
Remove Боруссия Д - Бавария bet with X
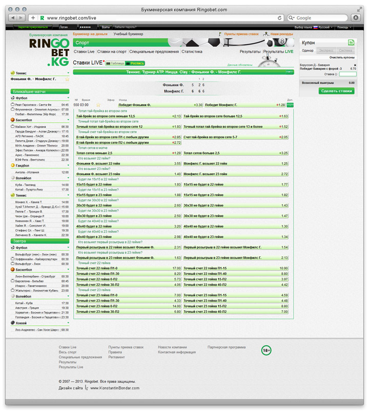click(355, 65)
